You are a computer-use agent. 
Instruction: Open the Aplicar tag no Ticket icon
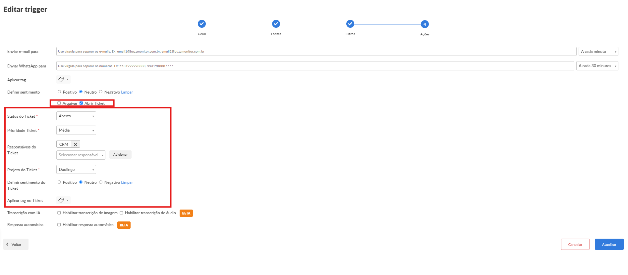63,200
